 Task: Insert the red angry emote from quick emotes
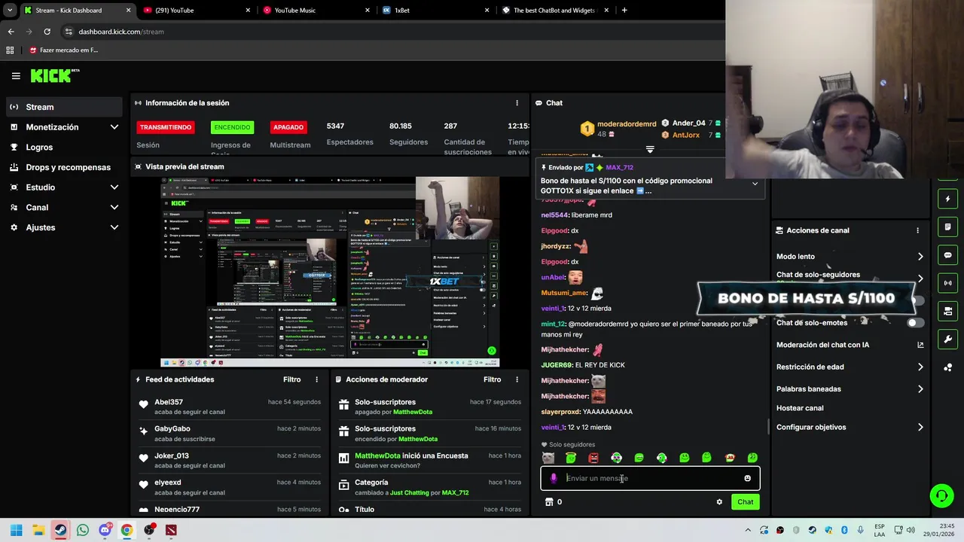pyautogui.click(x=593, y=458)
